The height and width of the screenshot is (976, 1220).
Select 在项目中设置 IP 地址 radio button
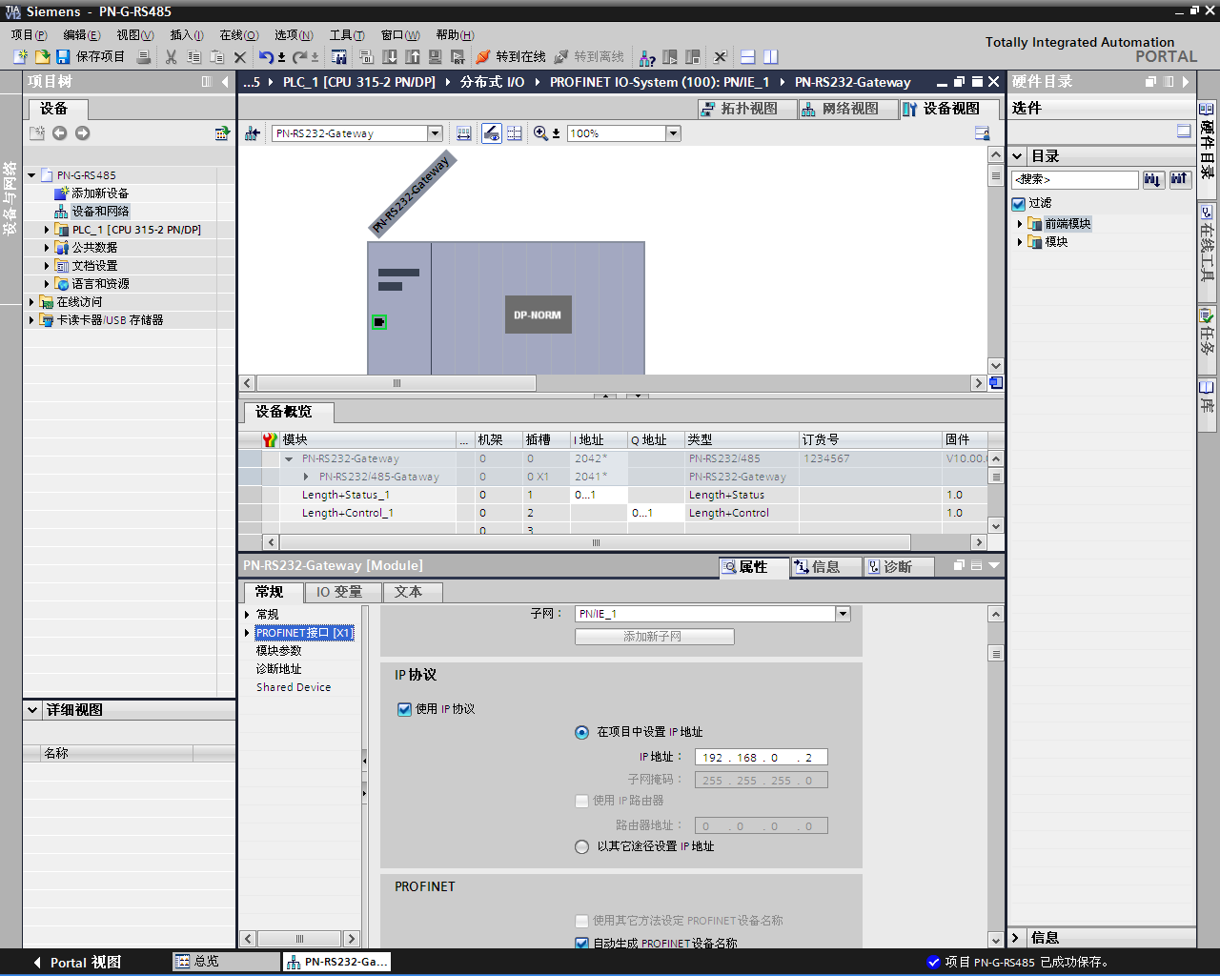tap(581, 733)
